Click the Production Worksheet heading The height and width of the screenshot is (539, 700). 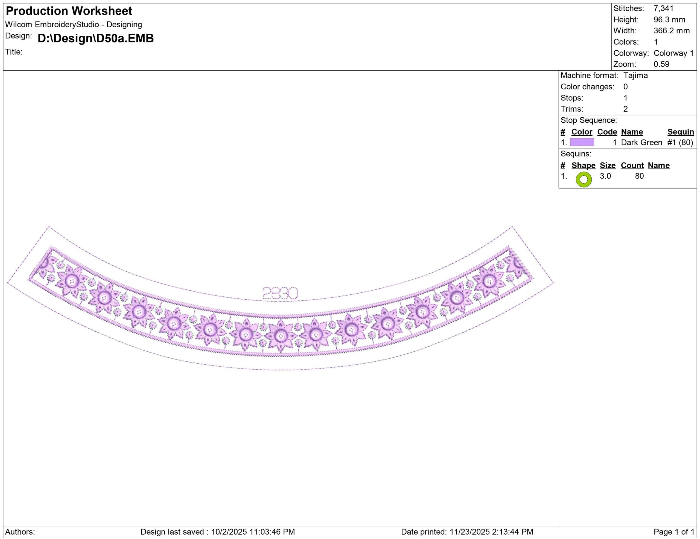click(x=69, y=11)
